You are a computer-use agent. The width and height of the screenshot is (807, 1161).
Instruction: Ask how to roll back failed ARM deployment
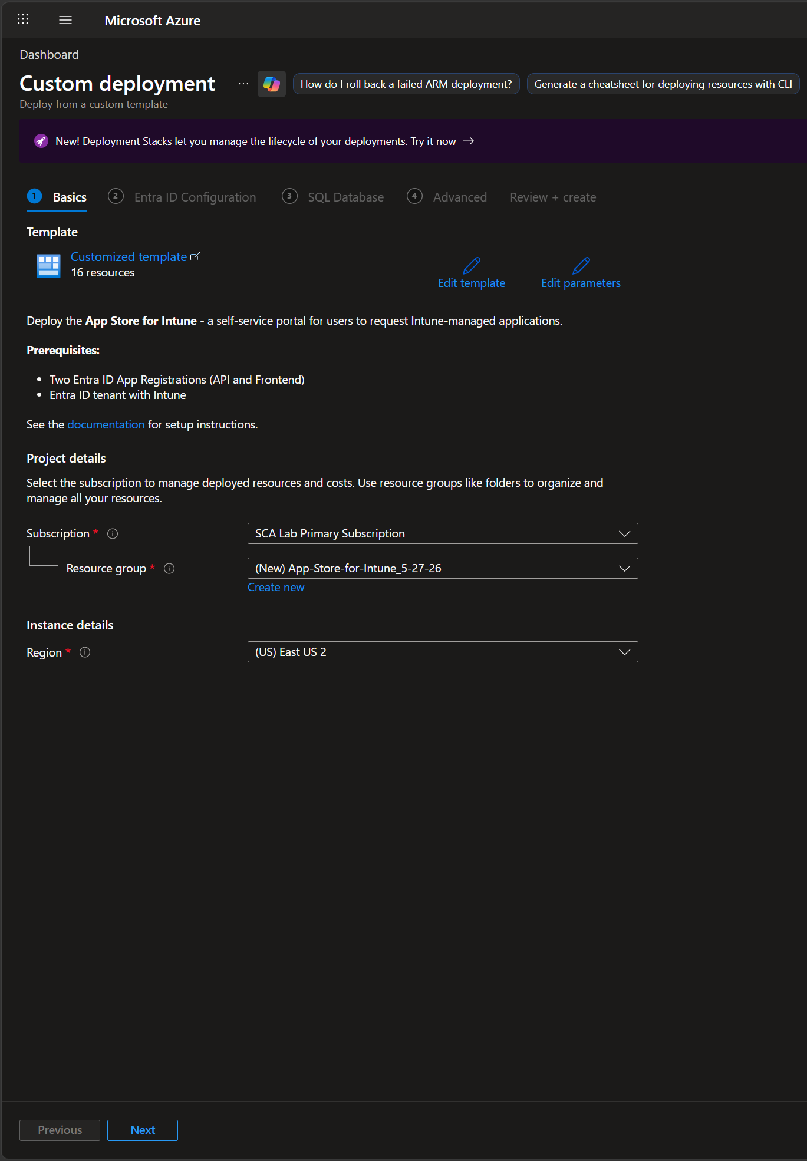(406, 84)
